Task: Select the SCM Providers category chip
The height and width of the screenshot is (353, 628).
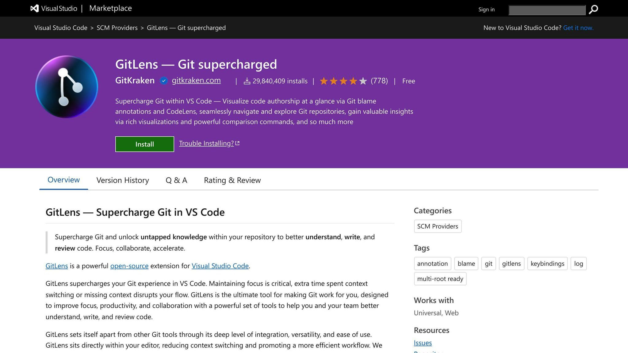Action: coord(437,226)
